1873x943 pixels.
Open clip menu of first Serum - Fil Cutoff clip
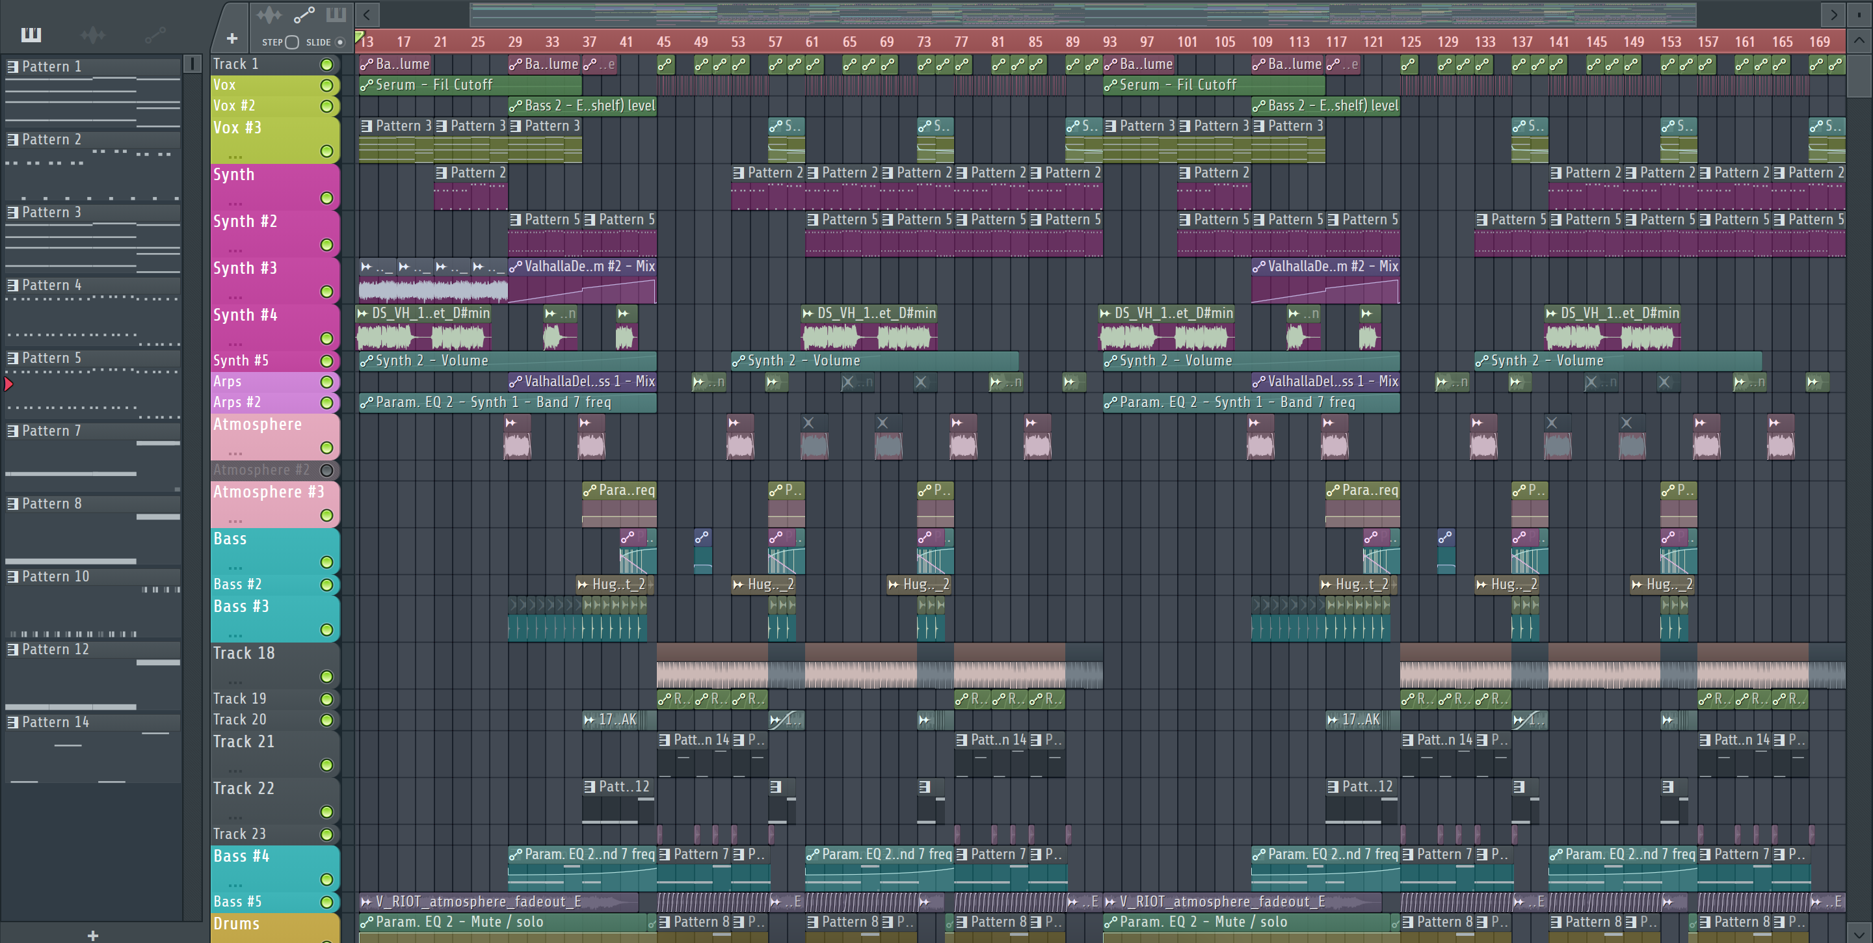point(367,85)
